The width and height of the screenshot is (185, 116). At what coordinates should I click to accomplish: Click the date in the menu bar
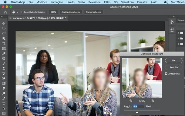click(x=178, y=2)
